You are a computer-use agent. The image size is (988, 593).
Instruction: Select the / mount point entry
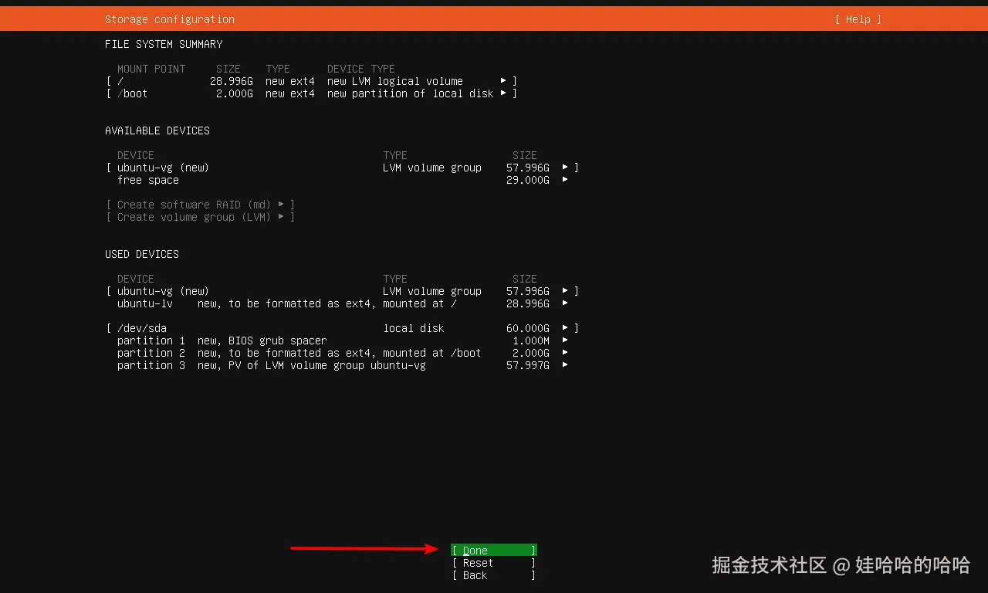click(x=312, y=81)
